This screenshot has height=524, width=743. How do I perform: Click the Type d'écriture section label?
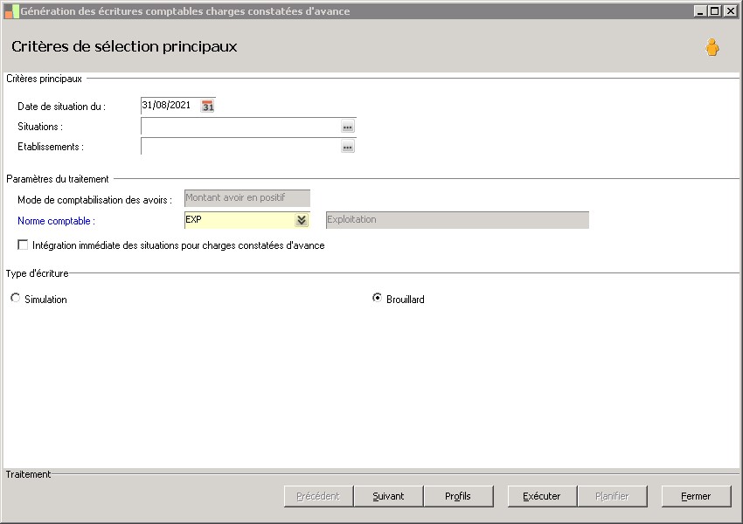pos(37,273)
